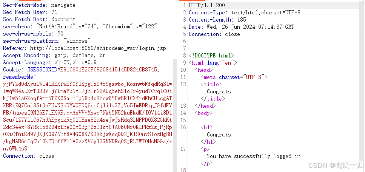Click the Sec-Fetch-User header line
Screen dimensions: 365x172
tap(30, 12)
